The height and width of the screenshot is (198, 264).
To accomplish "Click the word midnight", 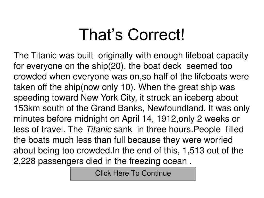I will click(x=91, y=119).
